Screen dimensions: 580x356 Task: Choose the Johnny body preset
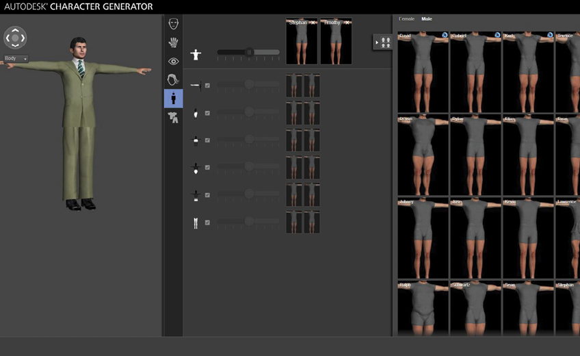(x=423, y=238)
